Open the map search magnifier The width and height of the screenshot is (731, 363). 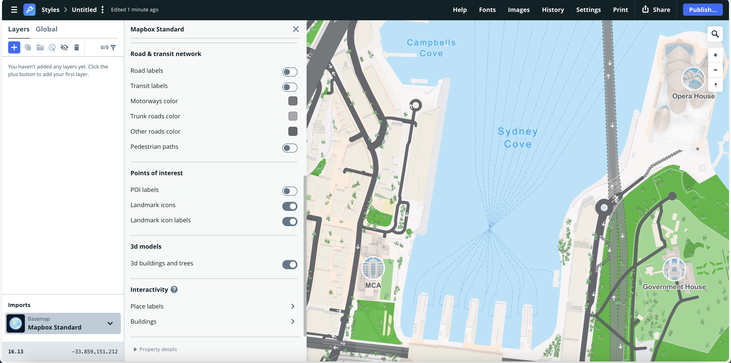(x=716, y=34)
